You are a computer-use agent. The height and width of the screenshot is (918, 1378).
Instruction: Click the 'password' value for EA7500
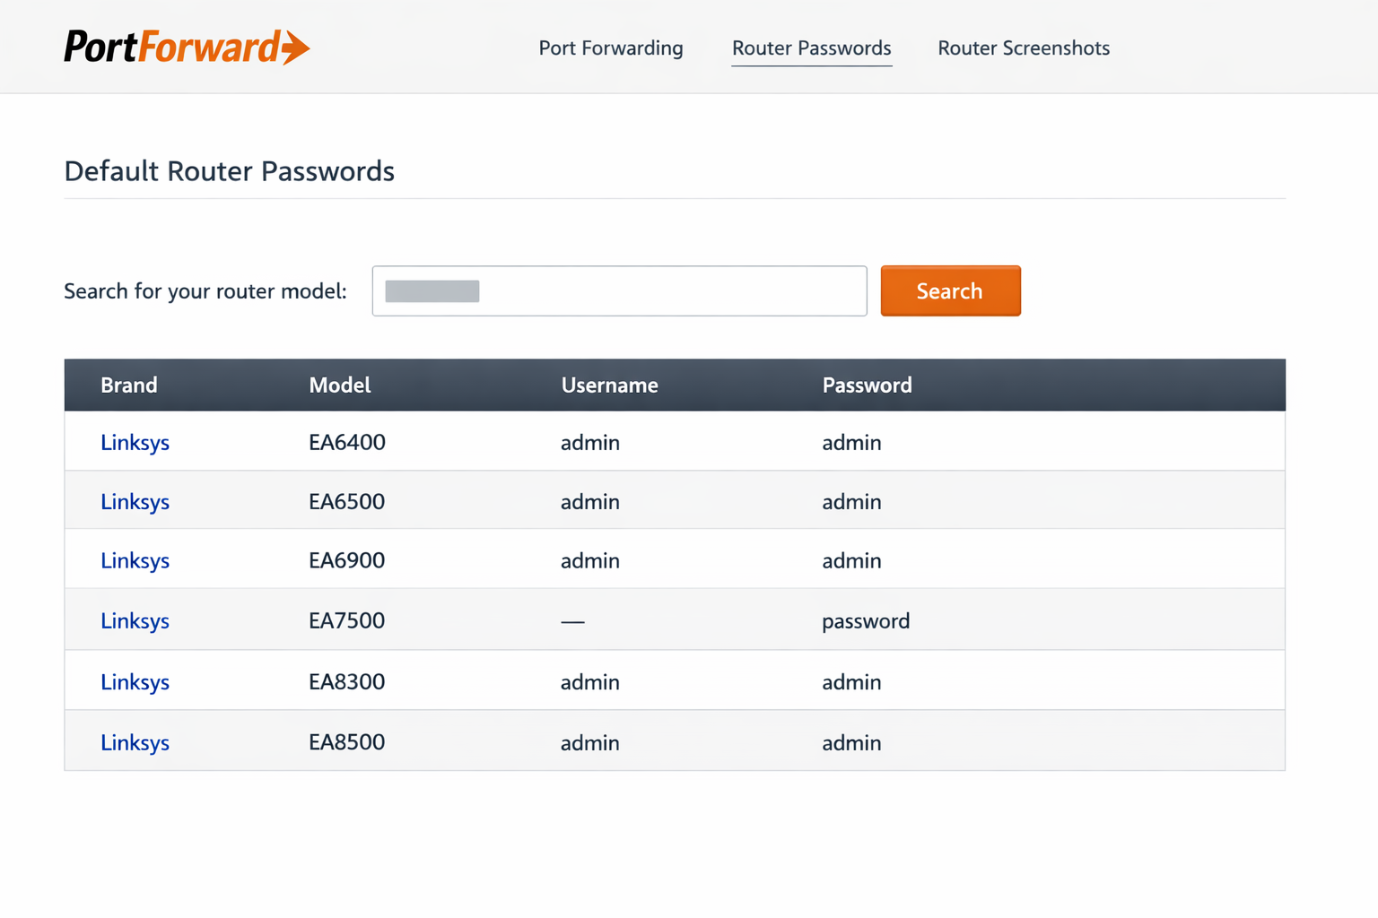pos(866,621)
